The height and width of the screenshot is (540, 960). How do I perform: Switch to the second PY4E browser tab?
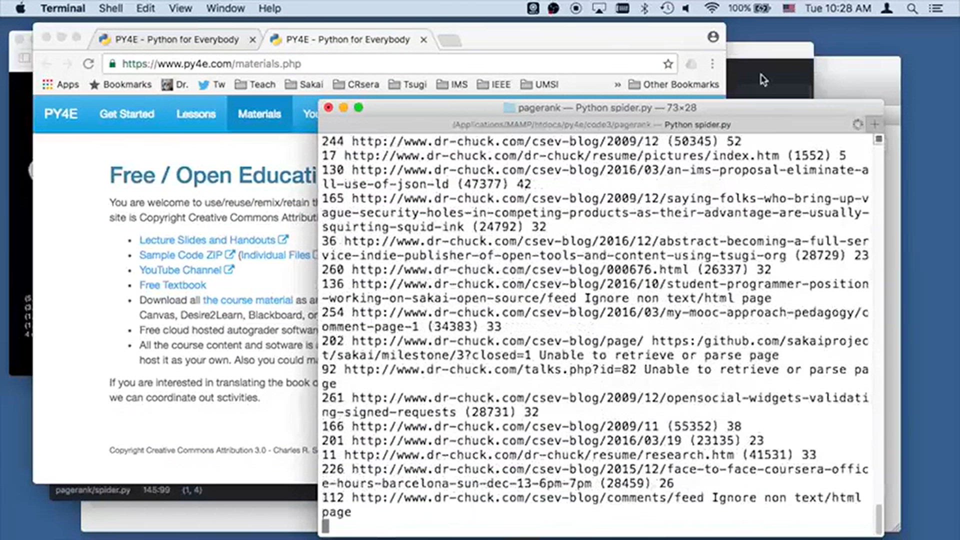[x=347, y=39]
